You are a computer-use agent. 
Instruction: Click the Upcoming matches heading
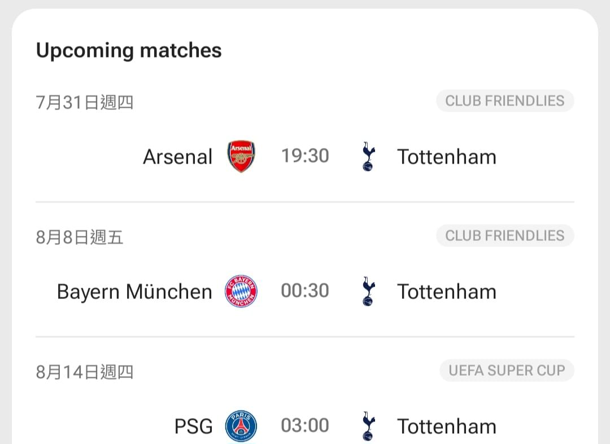point(129,51)
